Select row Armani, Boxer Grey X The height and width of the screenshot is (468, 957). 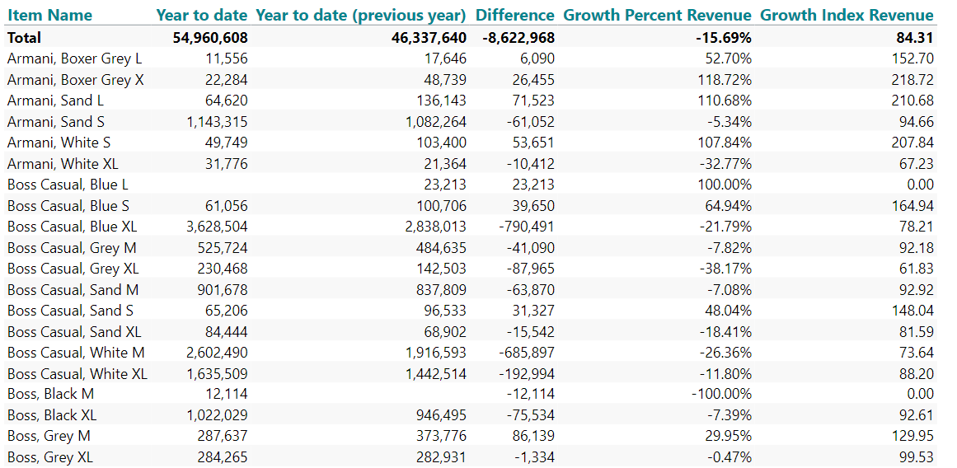pos(76,80)
